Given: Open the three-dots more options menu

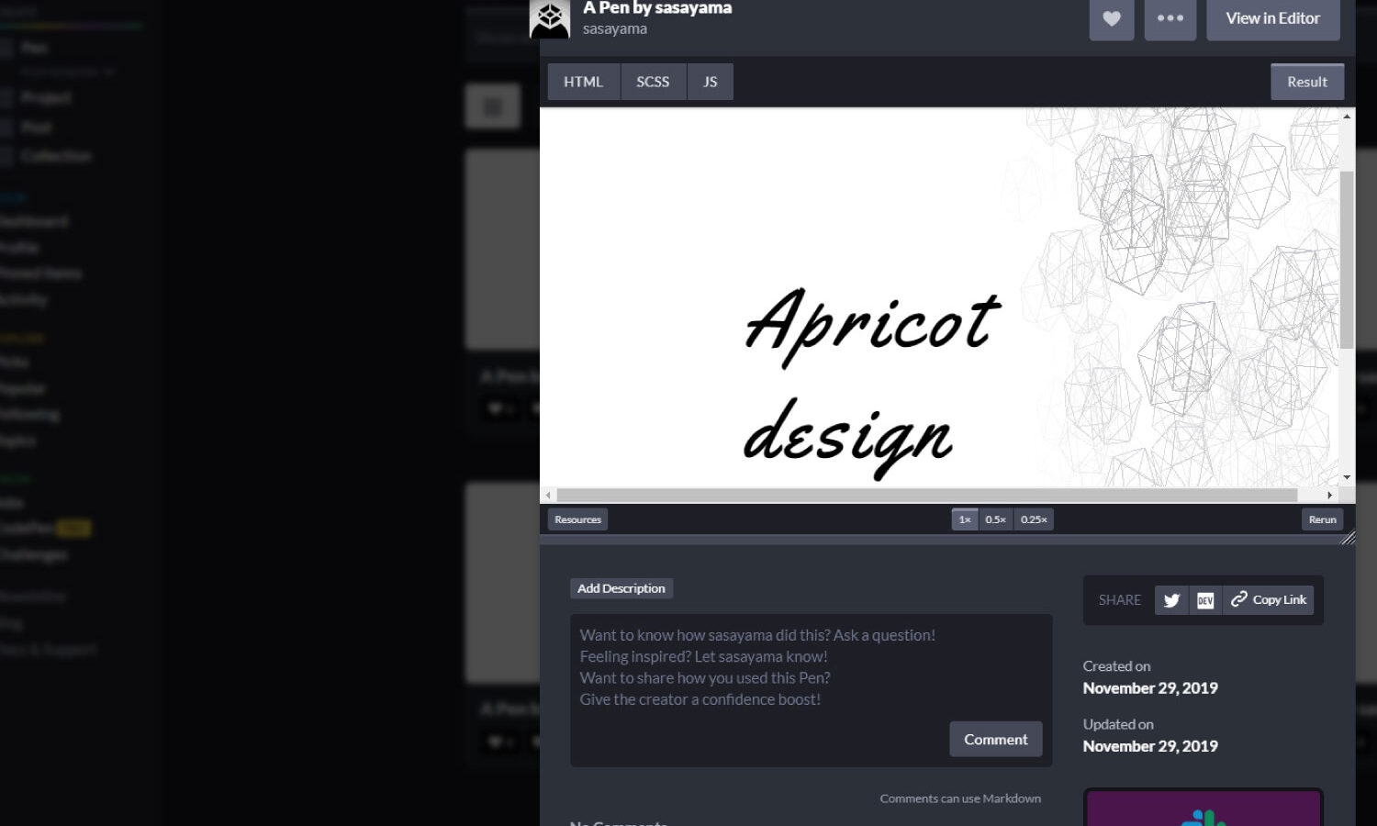Looking at the screenshot, I should (x=1170, y=18).
